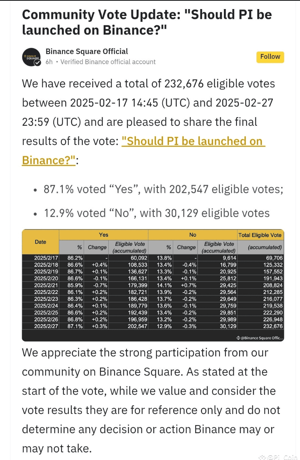Tap the 87.1% voted "Yes" bullet
Screen dimensions: 300x460
[x=163, y=189]
